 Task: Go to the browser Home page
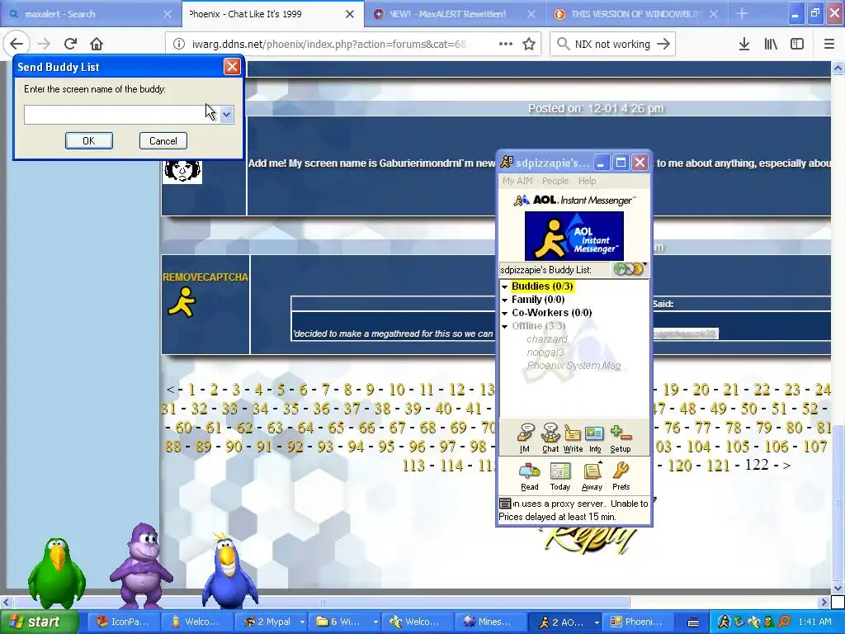(97, 44)
